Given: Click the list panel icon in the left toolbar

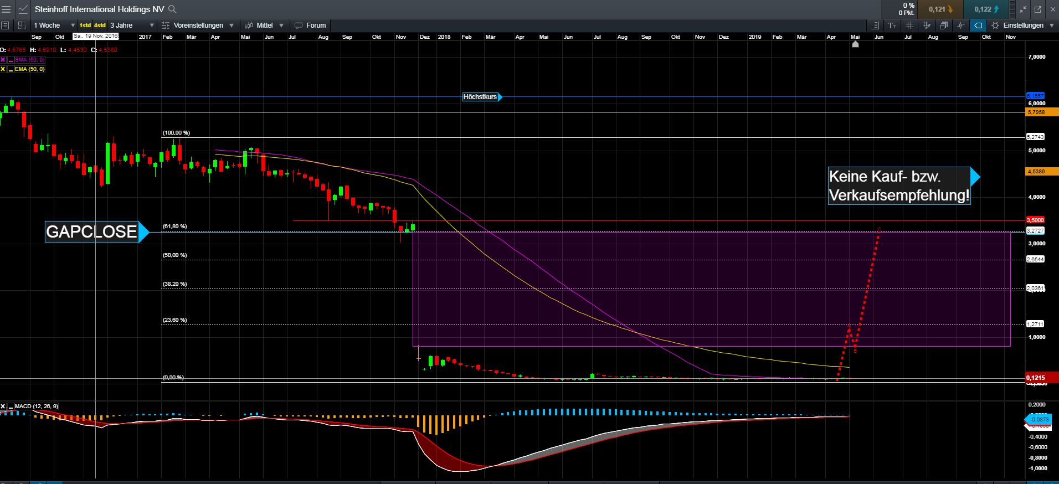Looking at the screenshot, I should tap(6, 25).
